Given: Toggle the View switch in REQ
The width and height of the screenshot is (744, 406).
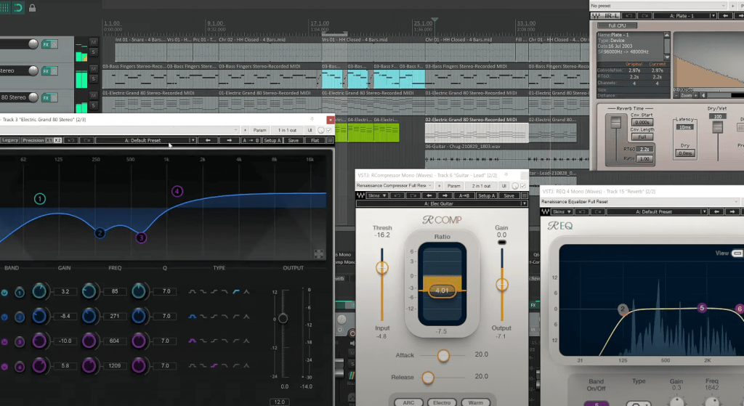Looking at the screenshot, I should pyautogui.click(x=737, y=253).
